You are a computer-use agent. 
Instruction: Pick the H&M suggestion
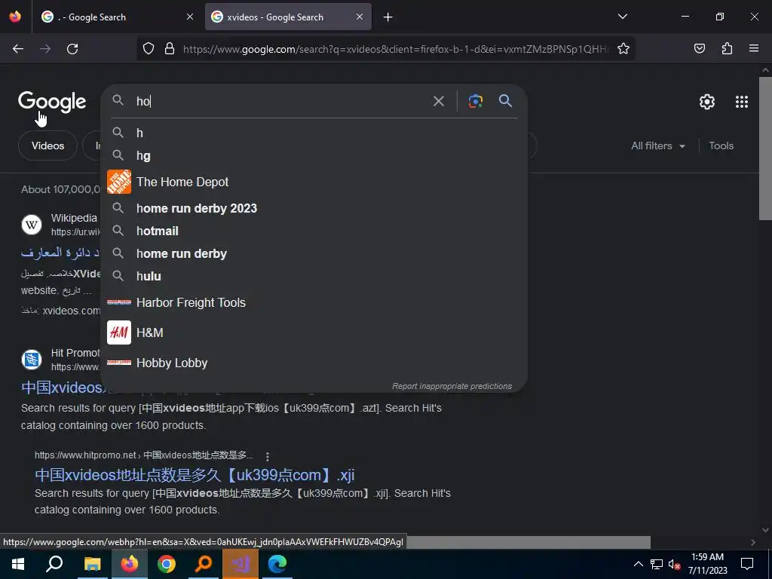click(x=314, y=332)
